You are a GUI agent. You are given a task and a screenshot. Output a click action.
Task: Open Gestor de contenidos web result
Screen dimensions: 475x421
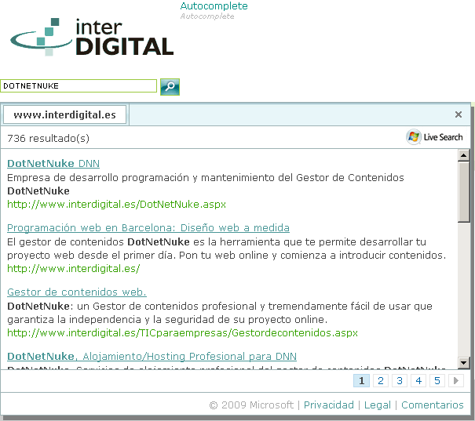click(77, 292)
